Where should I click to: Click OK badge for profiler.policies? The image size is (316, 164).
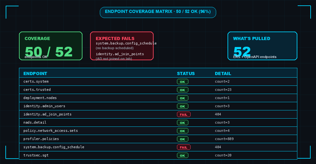(x=183, y=139)
